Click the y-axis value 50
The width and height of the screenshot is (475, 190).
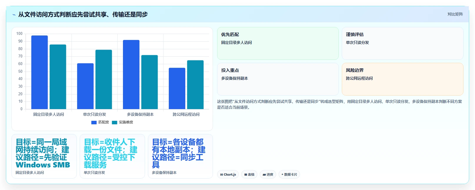(x=20, y=71)
